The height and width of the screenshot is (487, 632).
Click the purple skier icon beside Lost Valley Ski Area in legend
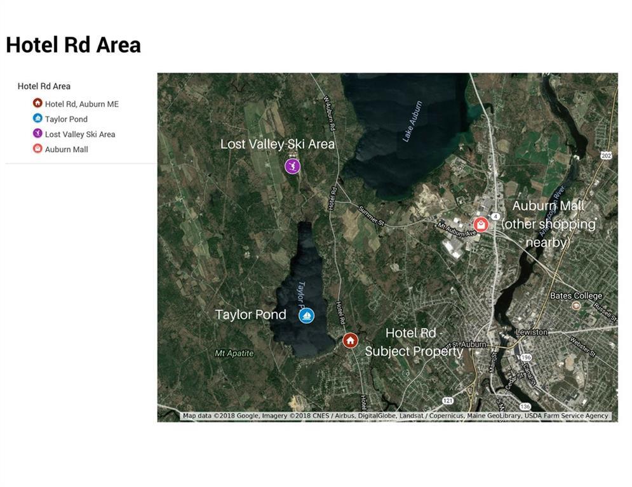37,133
